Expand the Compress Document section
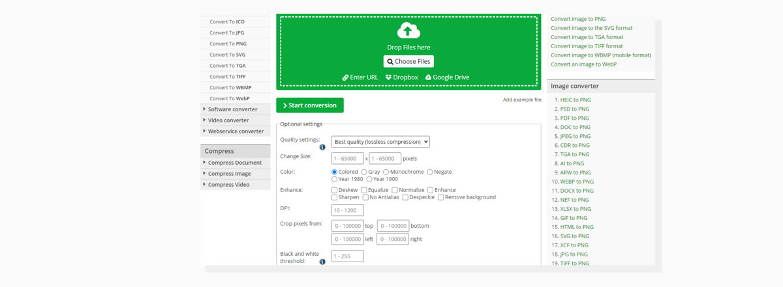This screenshot has width=783, height=287. (235, 163)
